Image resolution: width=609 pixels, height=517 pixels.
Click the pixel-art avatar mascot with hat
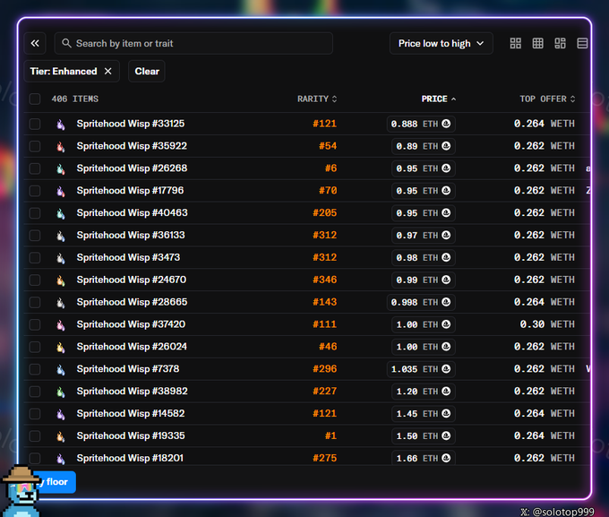tap(21, 491)
